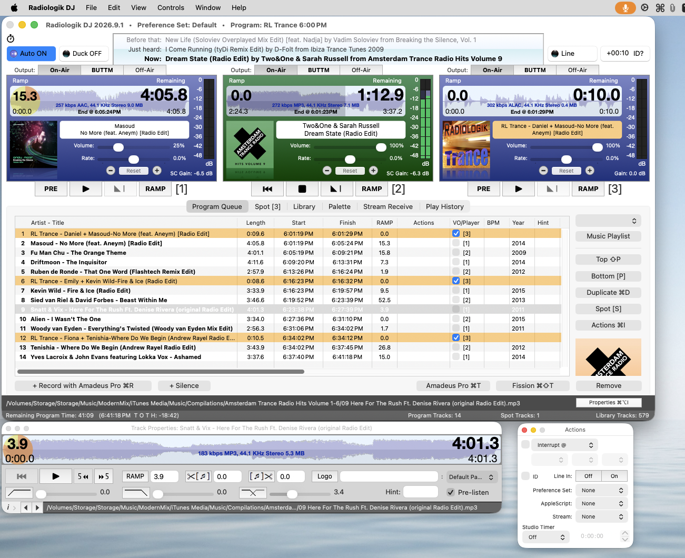Uncheck VO checkbox for row 1 RL Trance - Daniel
This screenshot has height=558, width=685.
pos(456,234)
